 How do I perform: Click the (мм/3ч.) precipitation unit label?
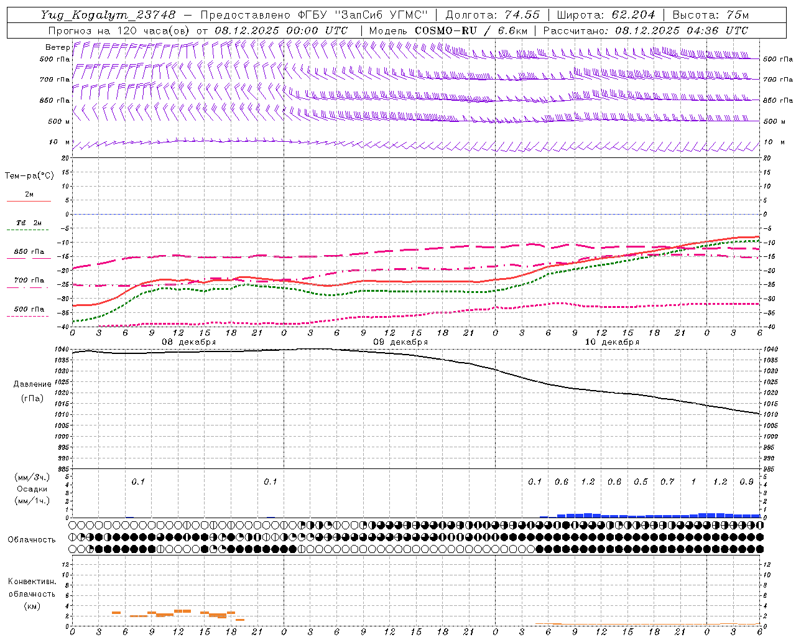coord(32,477)
